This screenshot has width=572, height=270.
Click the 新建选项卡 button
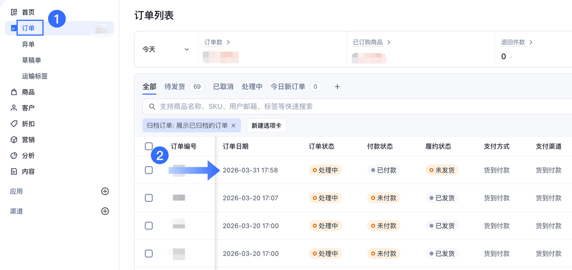(266, 126)
